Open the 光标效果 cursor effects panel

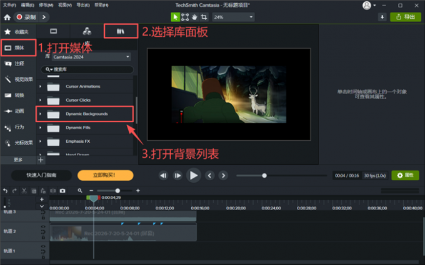coord(18,143)
